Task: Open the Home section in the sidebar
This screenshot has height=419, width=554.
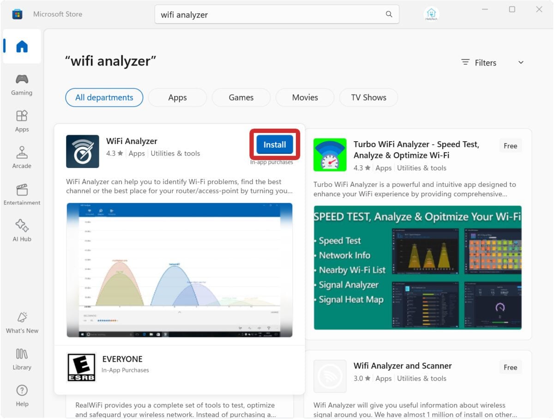Action: 22,46
